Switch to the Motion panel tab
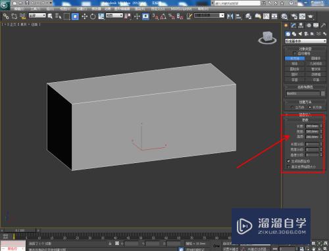The width and height of the screenshot is (329, 251). pos(309,26)
